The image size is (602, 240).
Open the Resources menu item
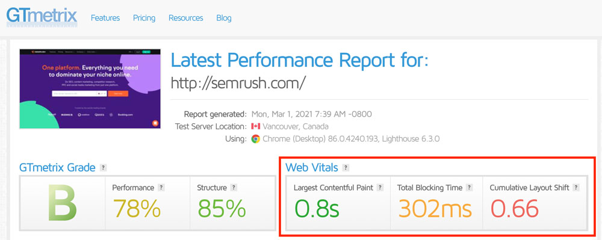[186, 18]
